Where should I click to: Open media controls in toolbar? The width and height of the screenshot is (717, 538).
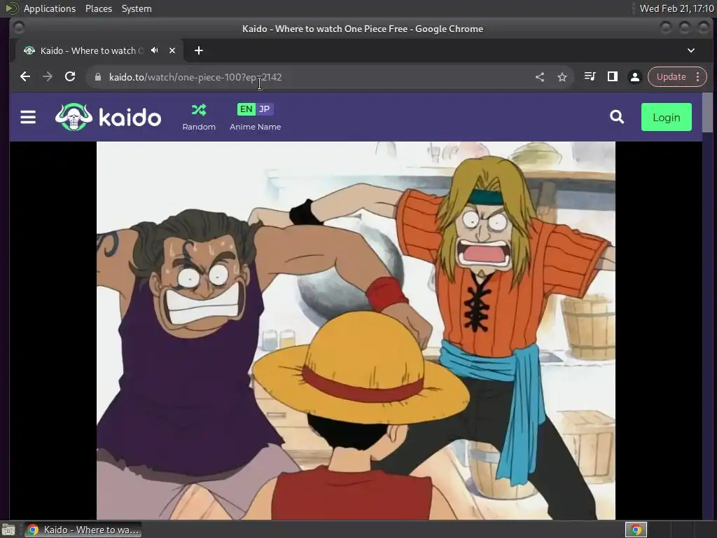click(x=590, y=77)
